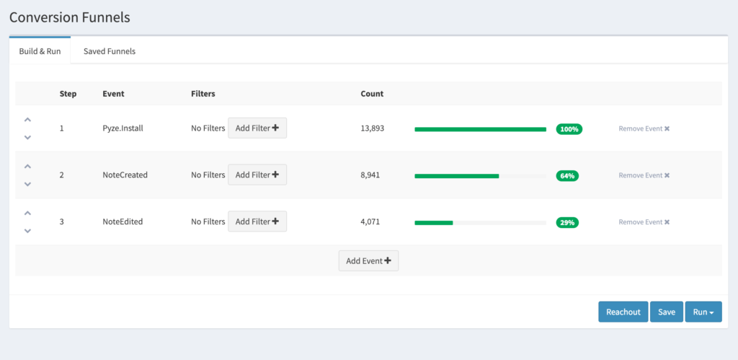This screenshot has height=360, width=738.
Task: Add filter to NoteEdited event
Action: [x=257, y=221]
